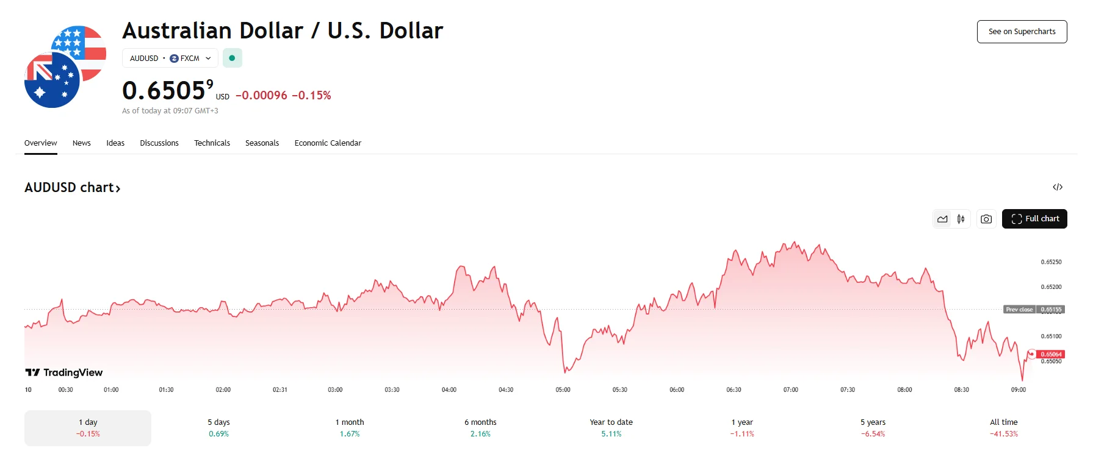Click the Prev close price label

(1034, 310)
